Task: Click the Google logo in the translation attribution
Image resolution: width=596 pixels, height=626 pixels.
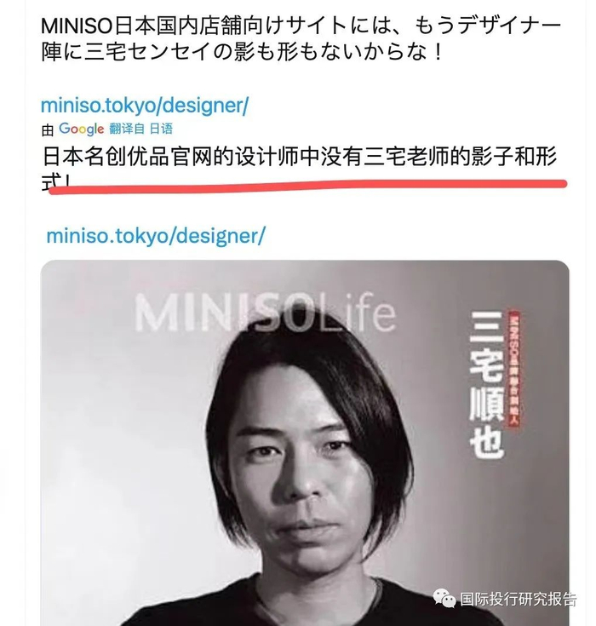Action: 82,129
